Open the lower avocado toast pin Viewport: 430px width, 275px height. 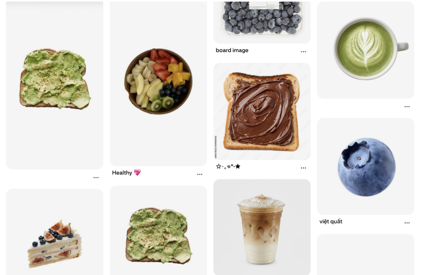coord(159,230)
